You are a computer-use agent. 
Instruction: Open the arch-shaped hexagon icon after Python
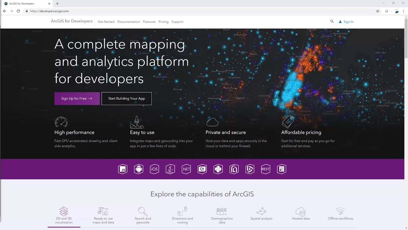point(234,169)
